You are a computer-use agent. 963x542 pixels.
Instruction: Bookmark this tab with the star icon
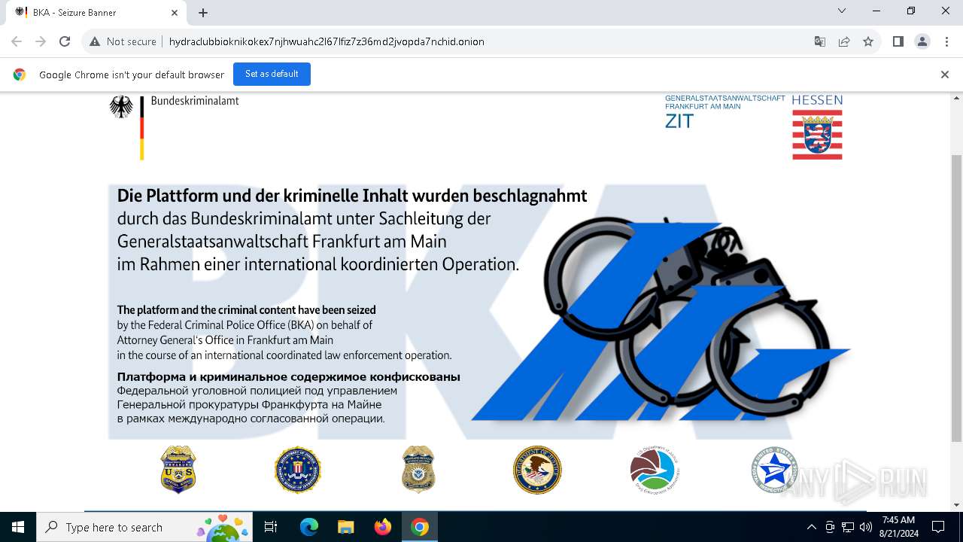pos(868,41)
